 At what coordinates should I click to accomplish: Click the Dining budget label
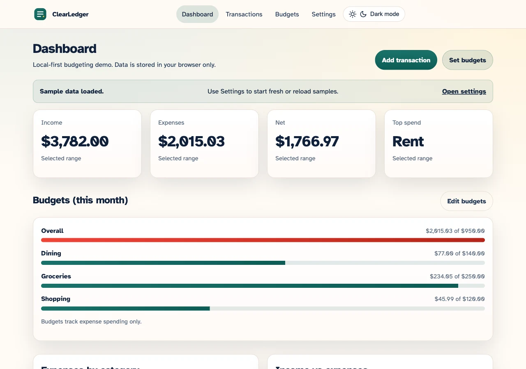[x=51, y=253]
